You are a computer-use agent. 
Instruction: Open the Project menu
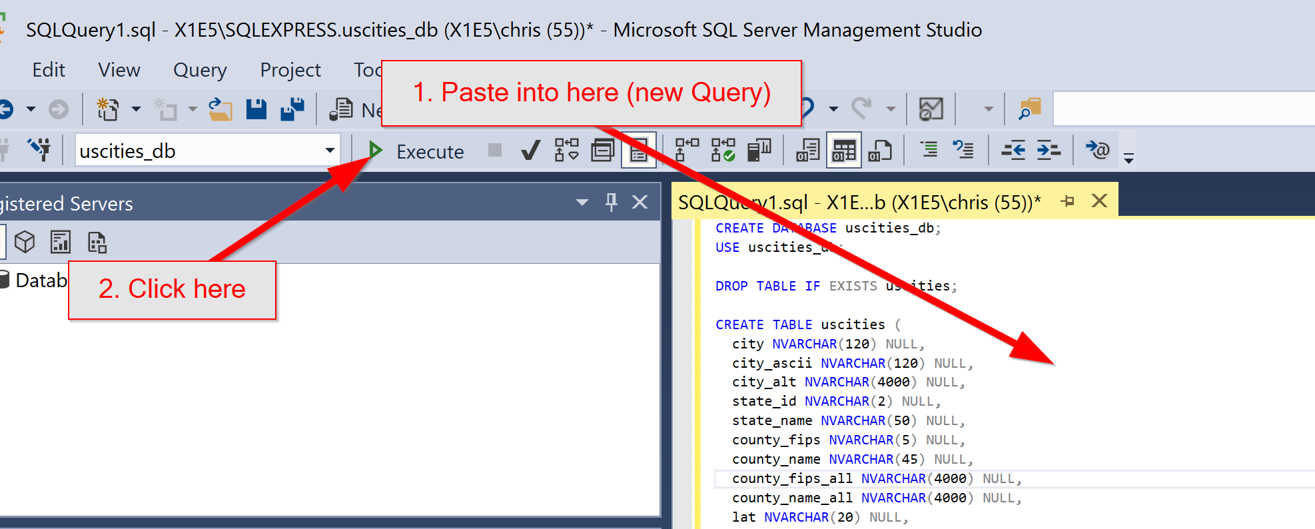point(290,70)
